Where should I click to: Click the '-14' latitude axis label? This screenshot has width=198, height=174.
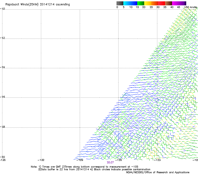2,67
